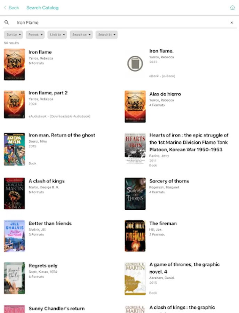
Task: Open Iron flame cover thumbnail
Action: pos(14,64)
